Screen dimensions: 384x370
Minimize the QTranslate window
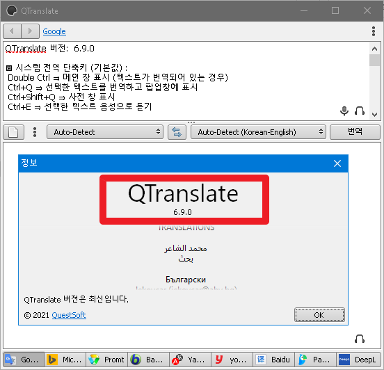(304, 10)
